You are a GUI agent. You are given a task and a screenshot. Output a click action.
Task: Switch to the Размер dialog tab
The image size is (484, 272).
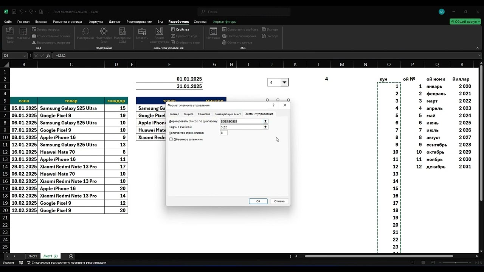[174, 114]
